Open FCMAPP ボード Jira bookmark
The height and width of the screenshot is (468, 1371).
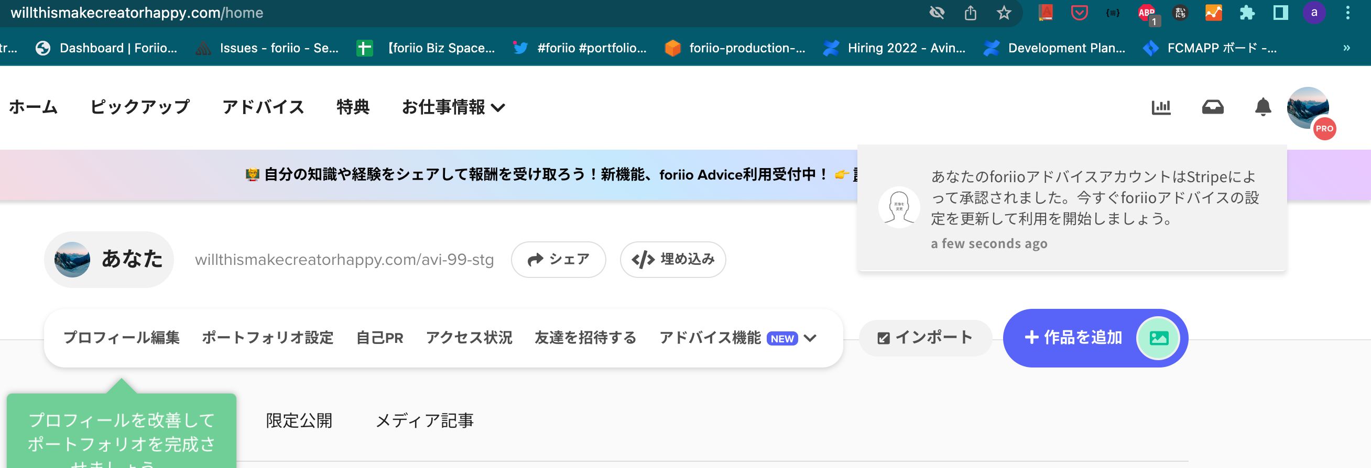pyautogui.click(x=1210, y=48)
